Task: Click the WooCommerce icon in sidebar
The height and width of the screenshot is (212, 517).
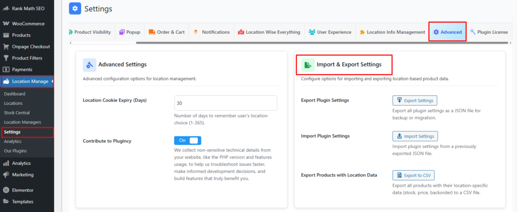Action: pyautogui.click(x=6, y=24)
